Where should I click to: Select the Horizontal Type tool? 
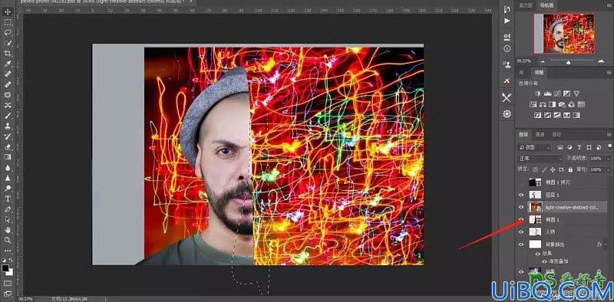tap(7, 199)
